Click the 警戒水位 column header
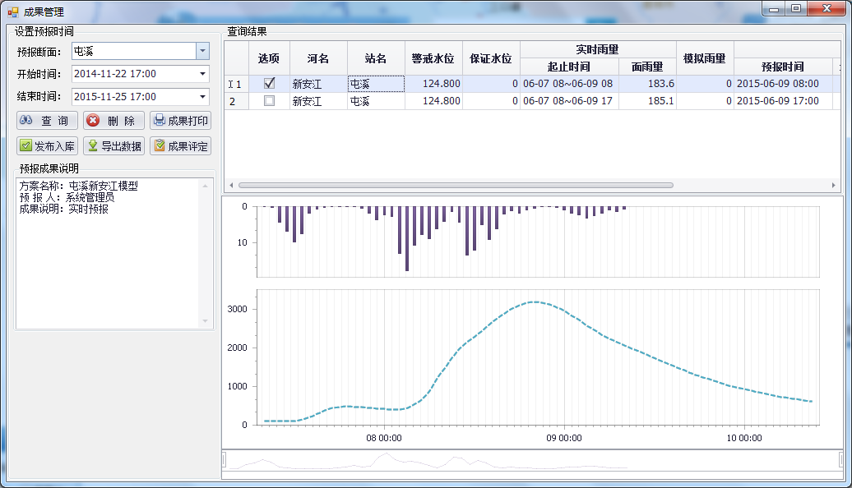This screenshot has width=852, height=488. click(x=433, y=58)
